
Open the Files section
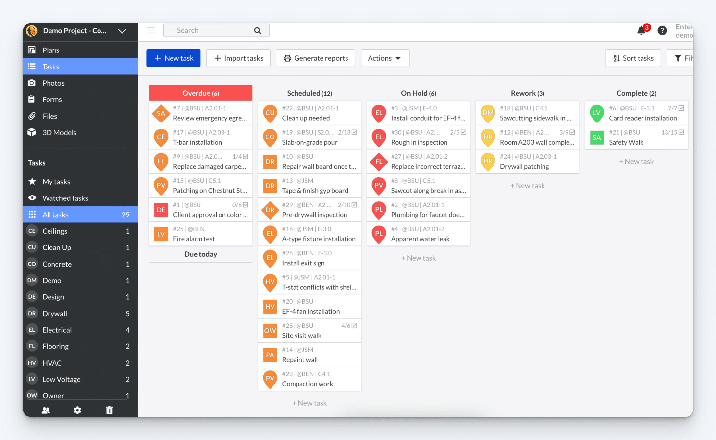point(49,116)
